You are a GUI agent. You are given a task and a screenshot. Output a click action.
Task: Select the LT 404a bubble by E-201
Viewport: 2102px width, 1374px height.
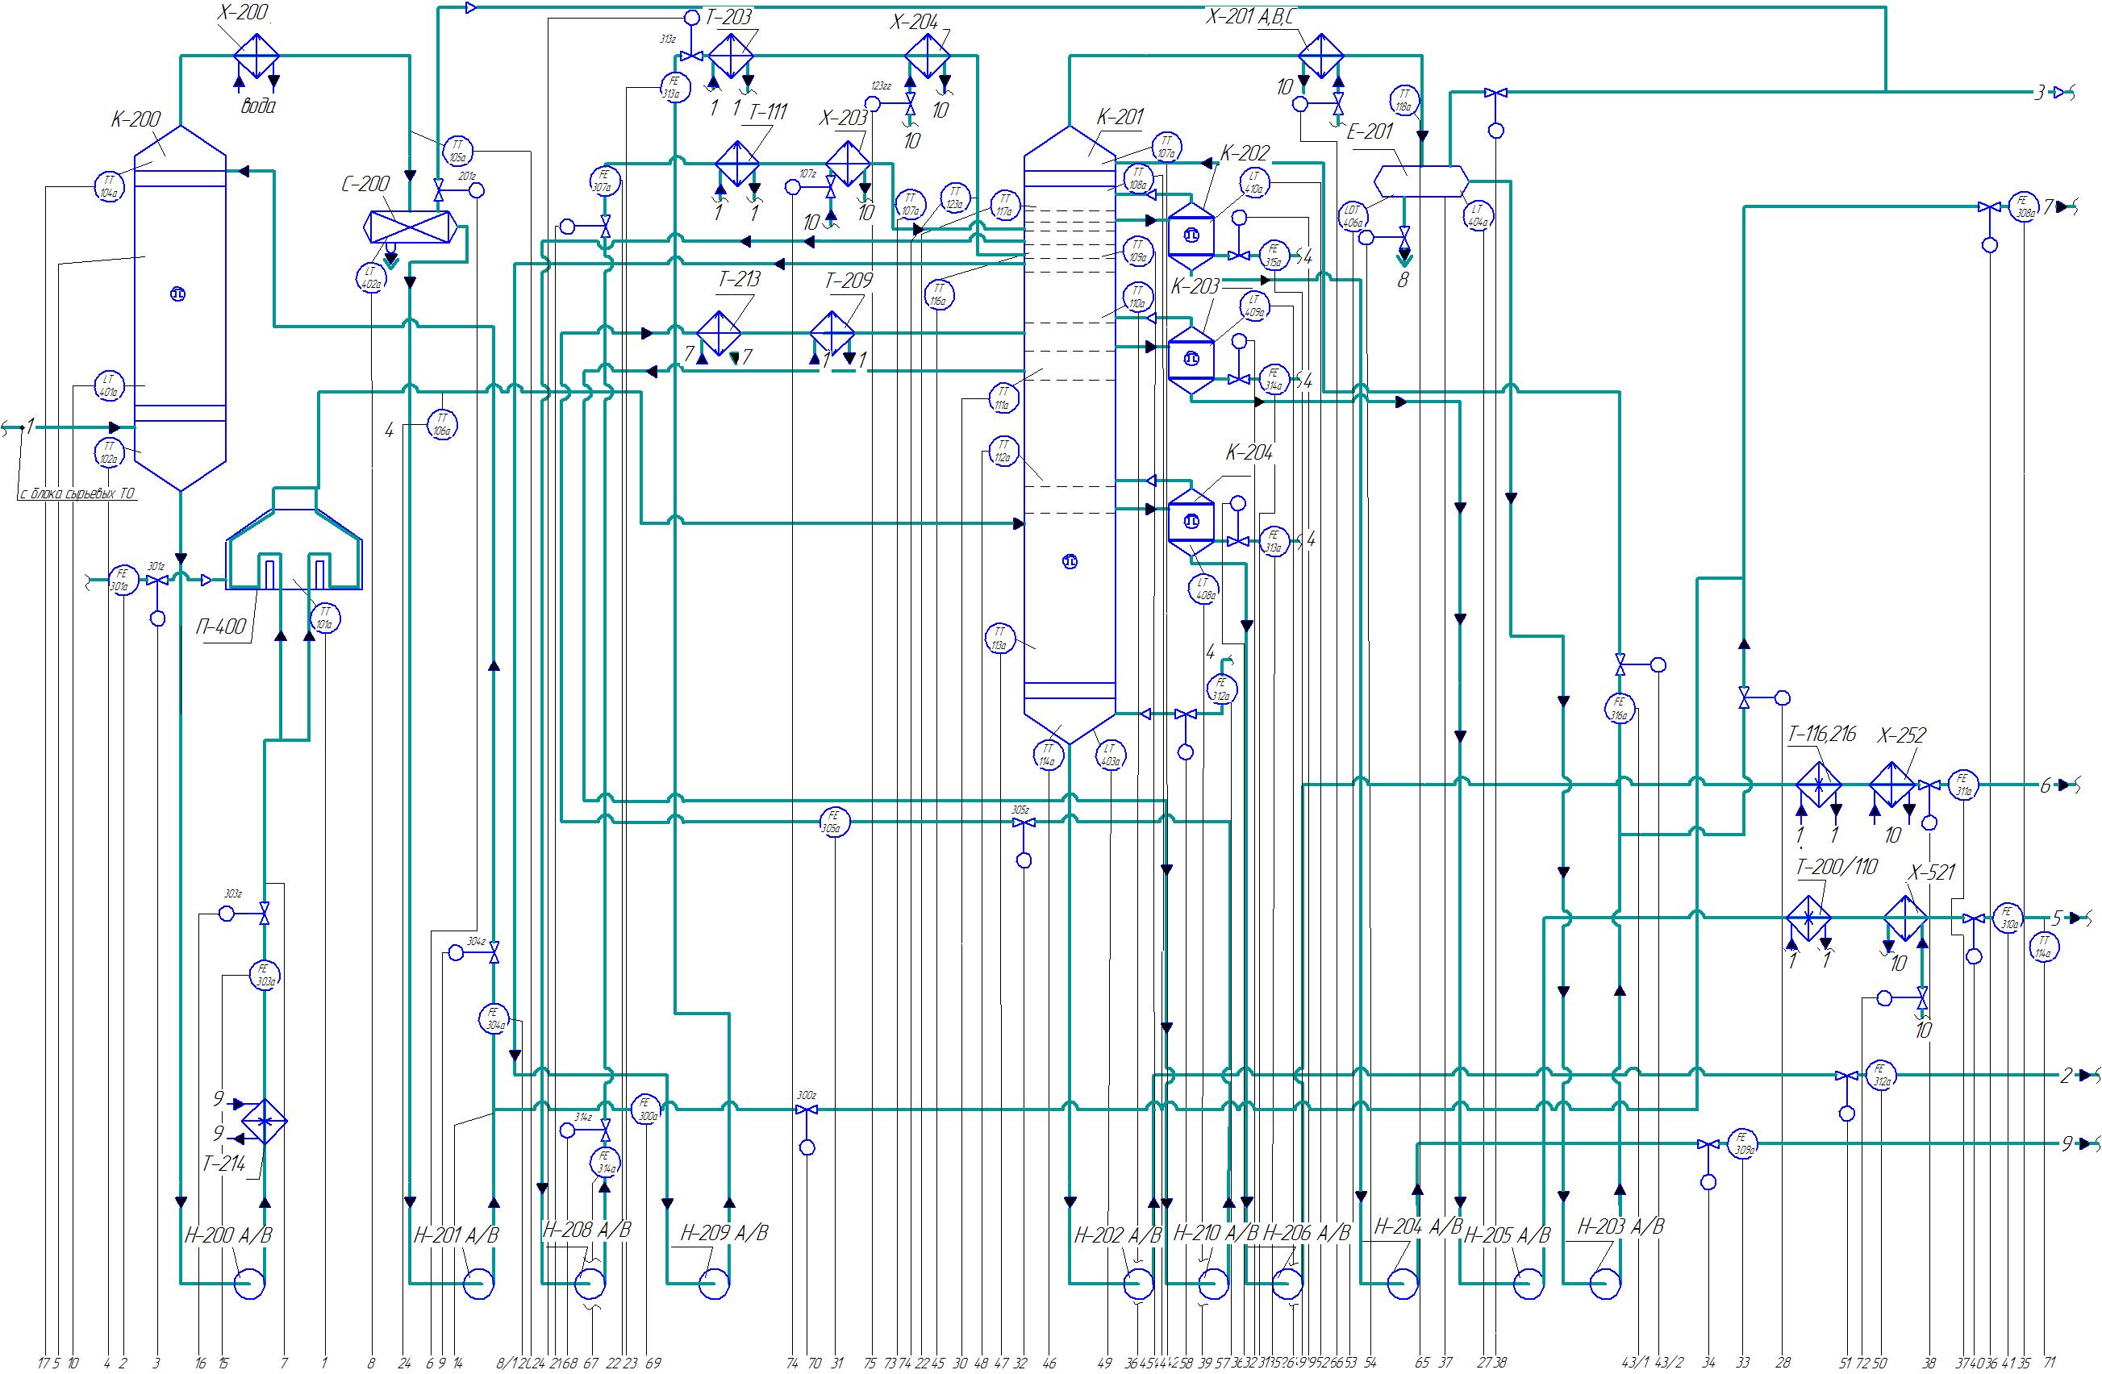pyautogui.click(x=1478, y=216)
